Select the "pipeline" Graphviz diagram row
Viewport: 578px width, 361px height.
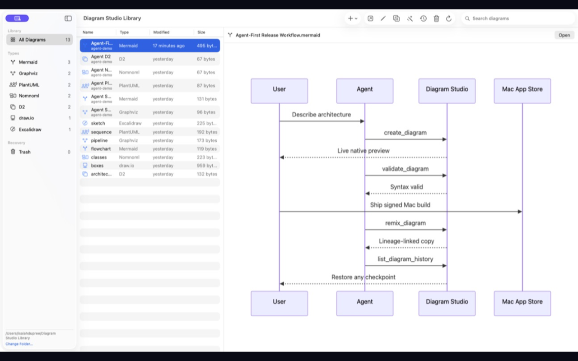tap(150, 140)
